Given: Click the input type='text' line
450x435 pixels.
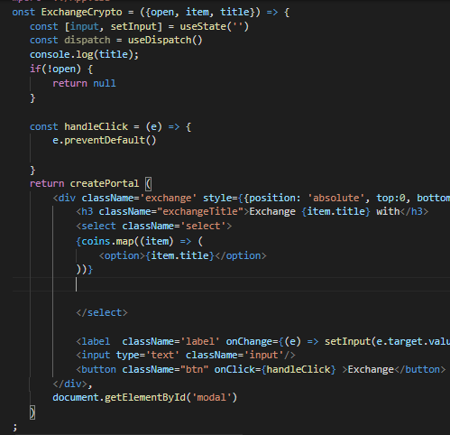Looking at the screenshot, I should [186, 355].
